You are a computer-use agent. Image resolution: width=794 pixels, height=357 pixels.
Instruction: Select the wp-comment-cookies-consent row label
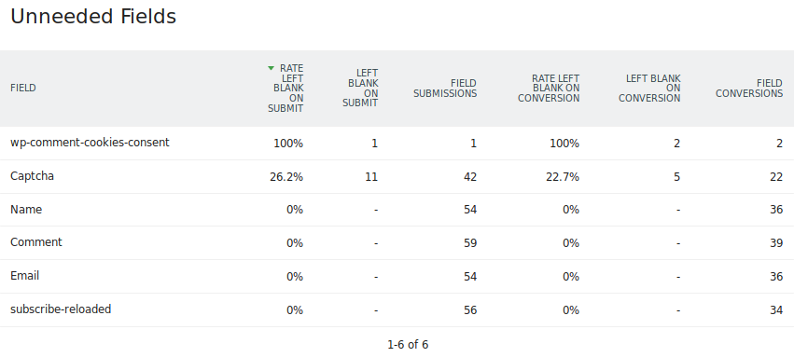coord(90,144)
